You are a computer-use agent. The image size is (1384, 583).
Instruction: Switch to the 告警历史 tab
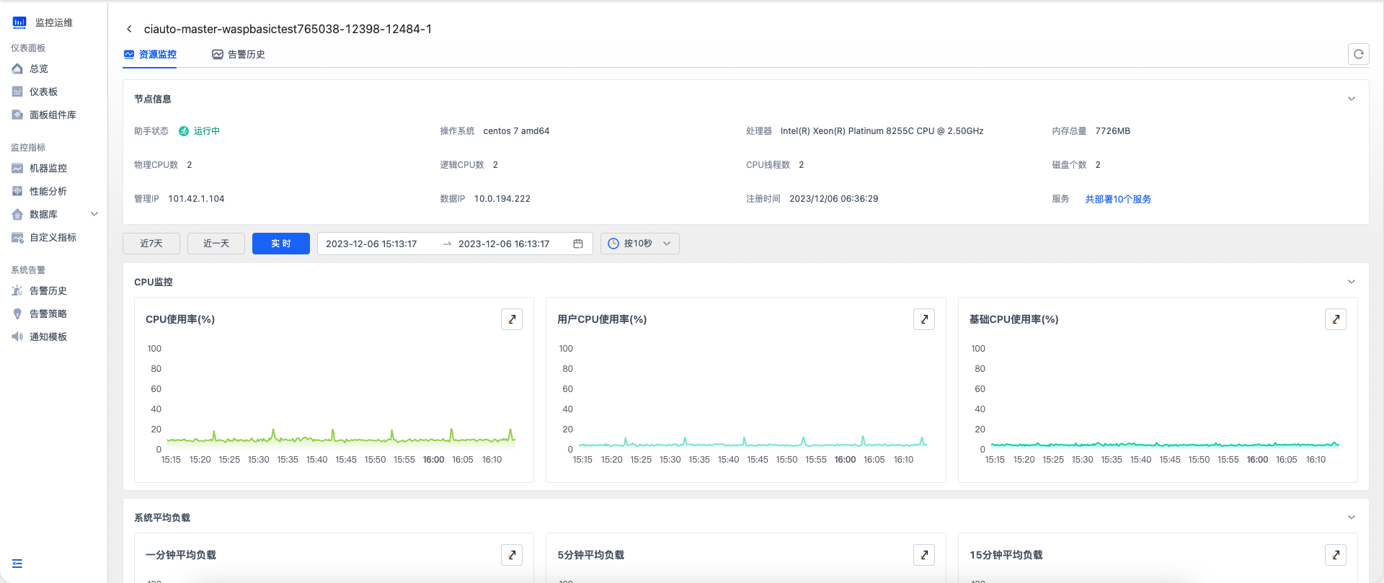pyautogui.click(x=239, y=54)
